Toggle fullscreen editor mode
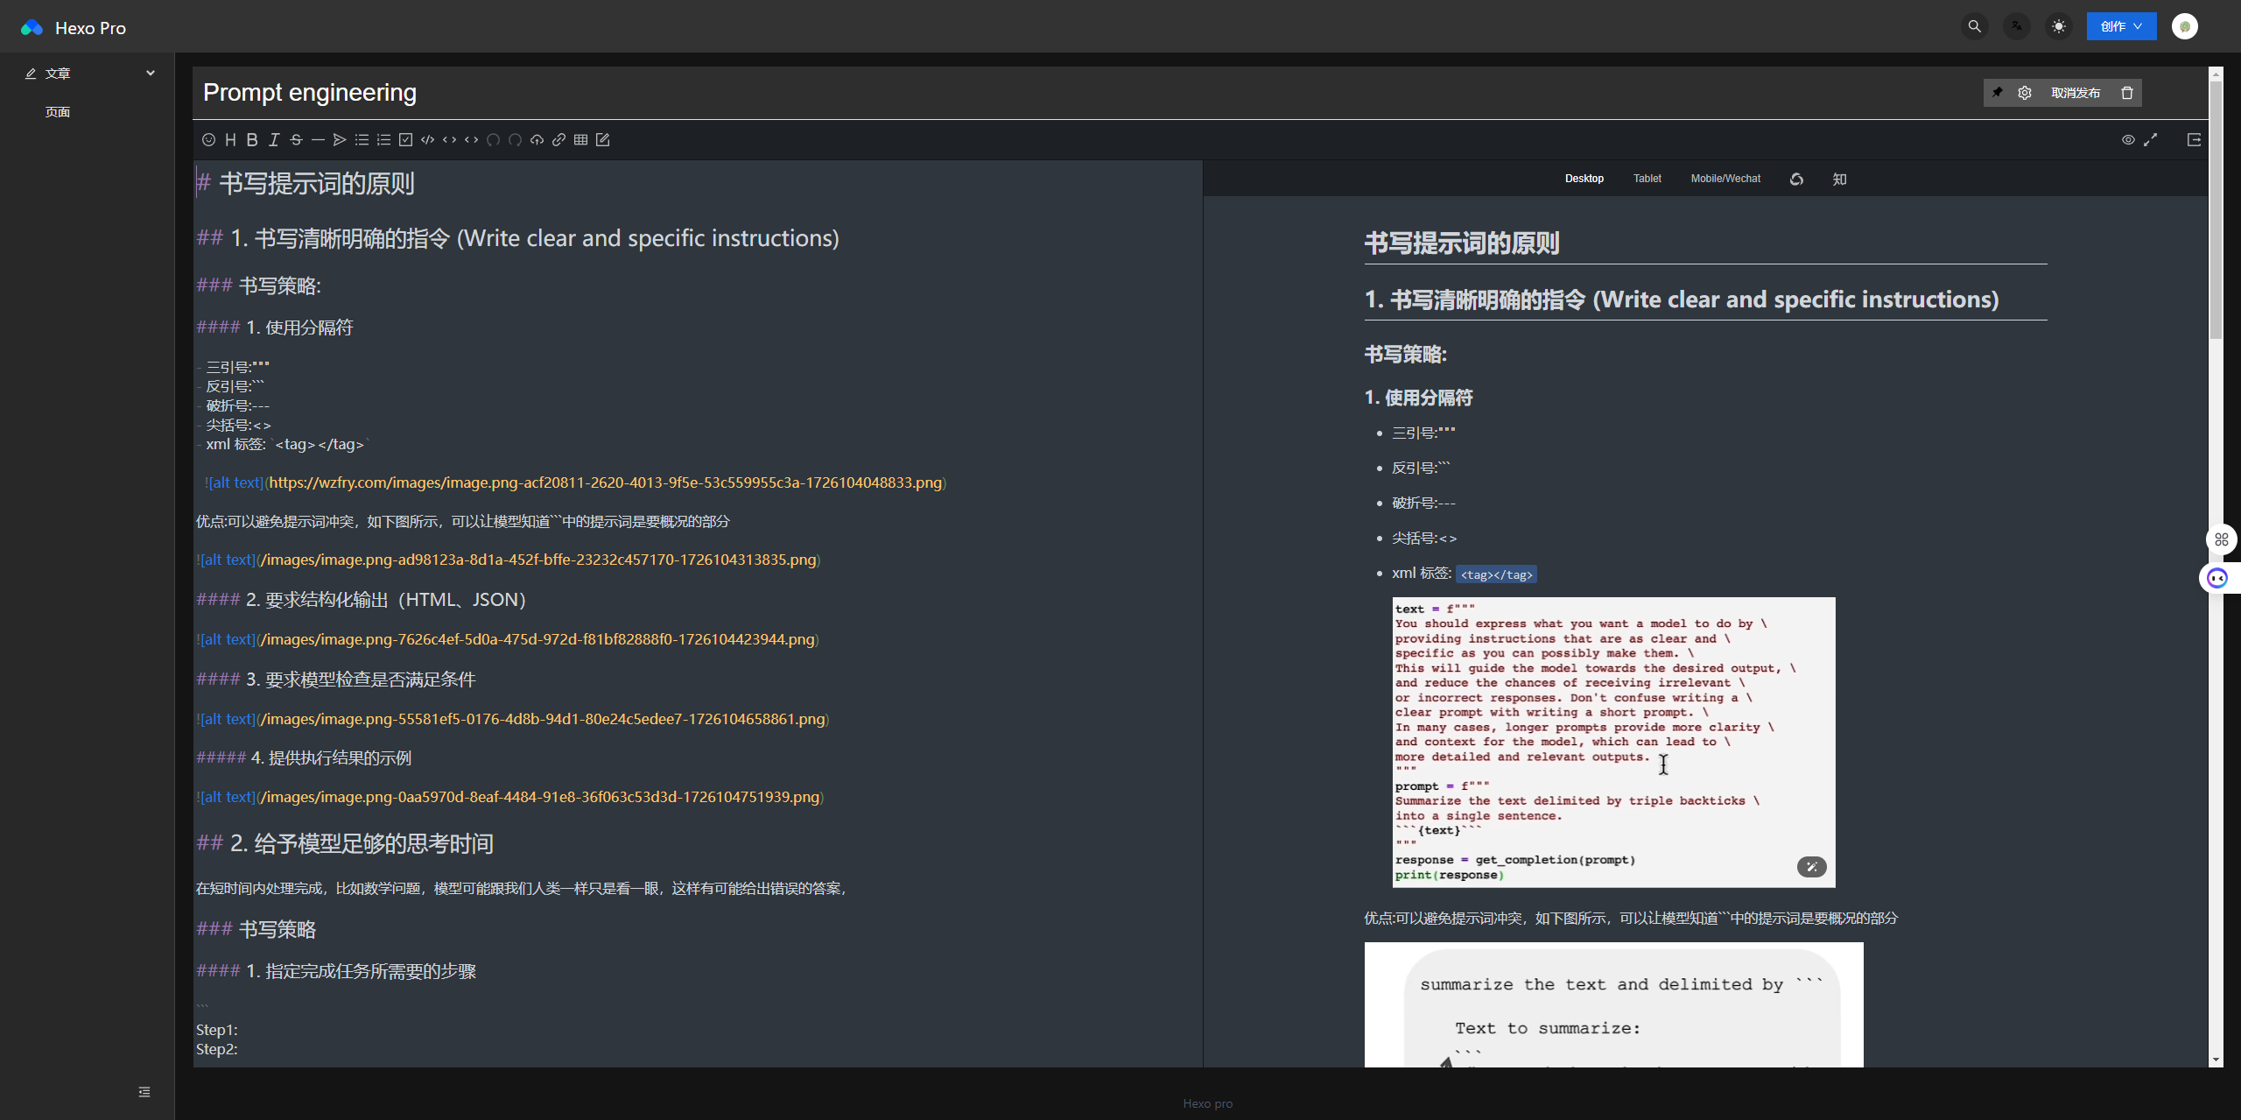 tap(2151, 140)
